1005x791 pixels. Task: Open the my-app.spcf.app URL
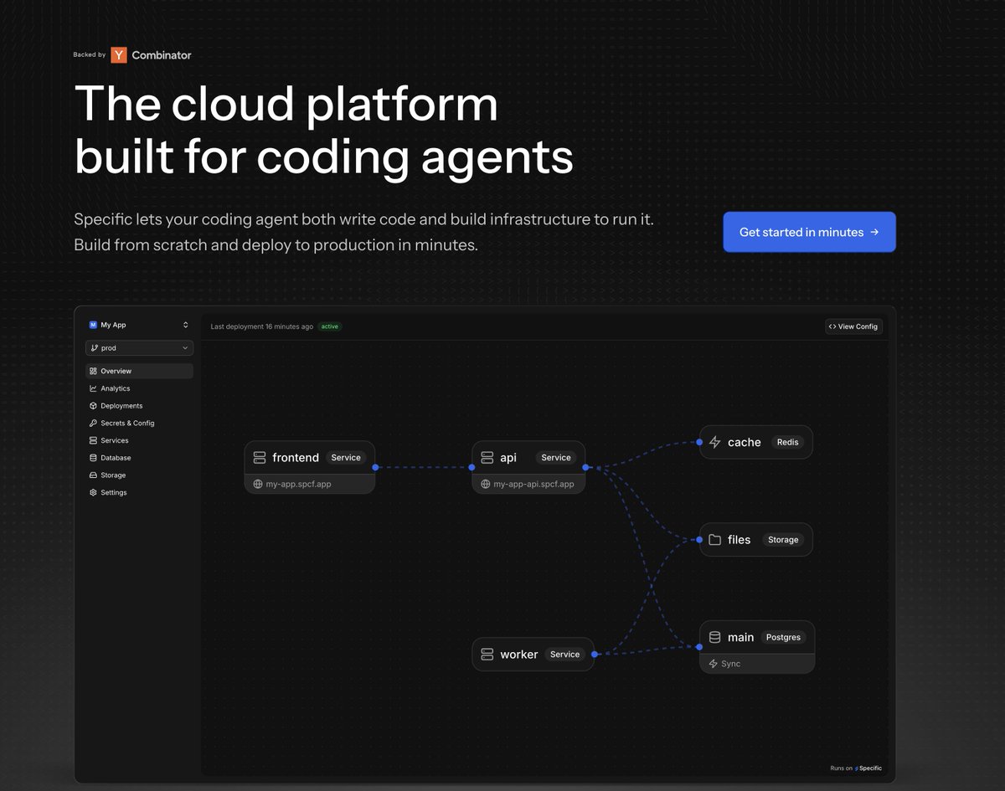[299, 484]
